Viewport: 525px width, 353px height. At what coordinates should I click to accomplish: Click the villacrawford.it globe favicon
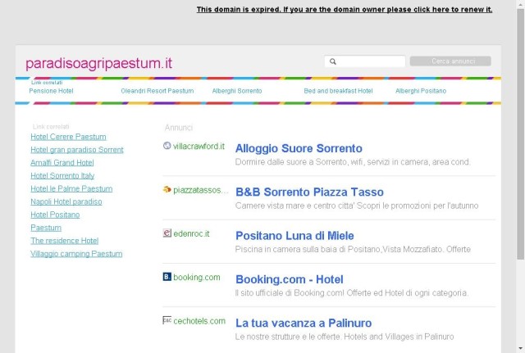click(x=167, y=146)
